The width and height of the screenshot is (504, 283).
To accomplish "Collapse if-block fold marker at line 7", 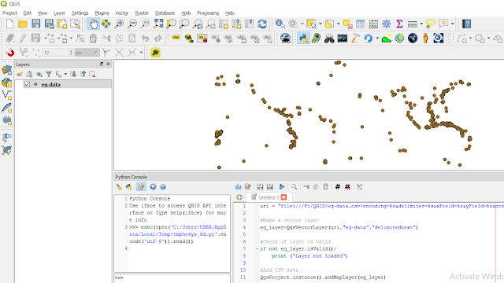I will [x=257, y=248].
